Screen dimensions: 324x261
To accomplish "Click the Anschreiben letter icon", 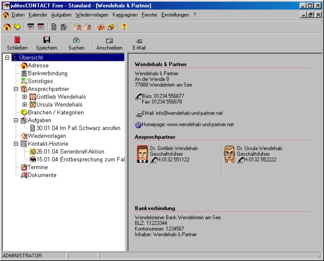I will coord(109,41).
